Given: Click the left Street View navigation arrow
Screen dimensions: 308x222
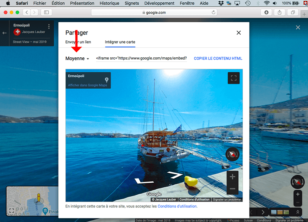Looking at the screenshot, I should tap(144, 181).
